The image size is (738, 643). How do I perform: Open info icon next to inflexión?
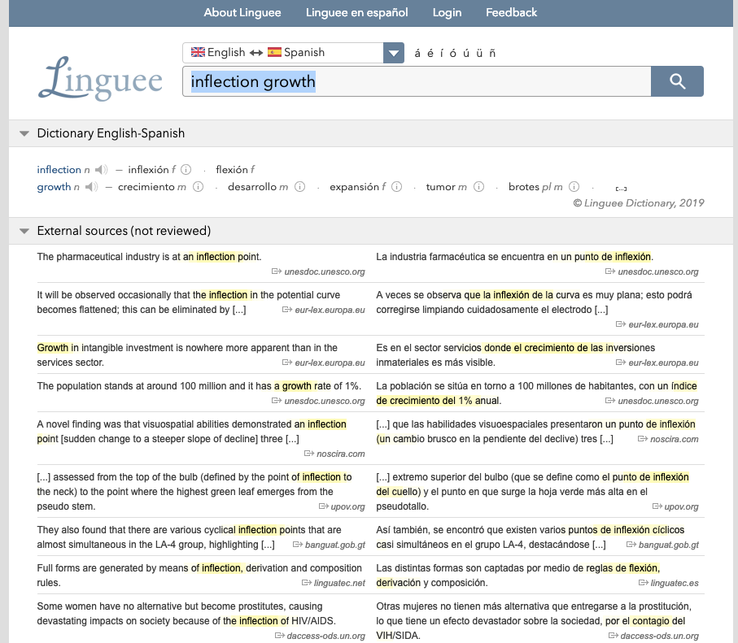tap(186, 170)
